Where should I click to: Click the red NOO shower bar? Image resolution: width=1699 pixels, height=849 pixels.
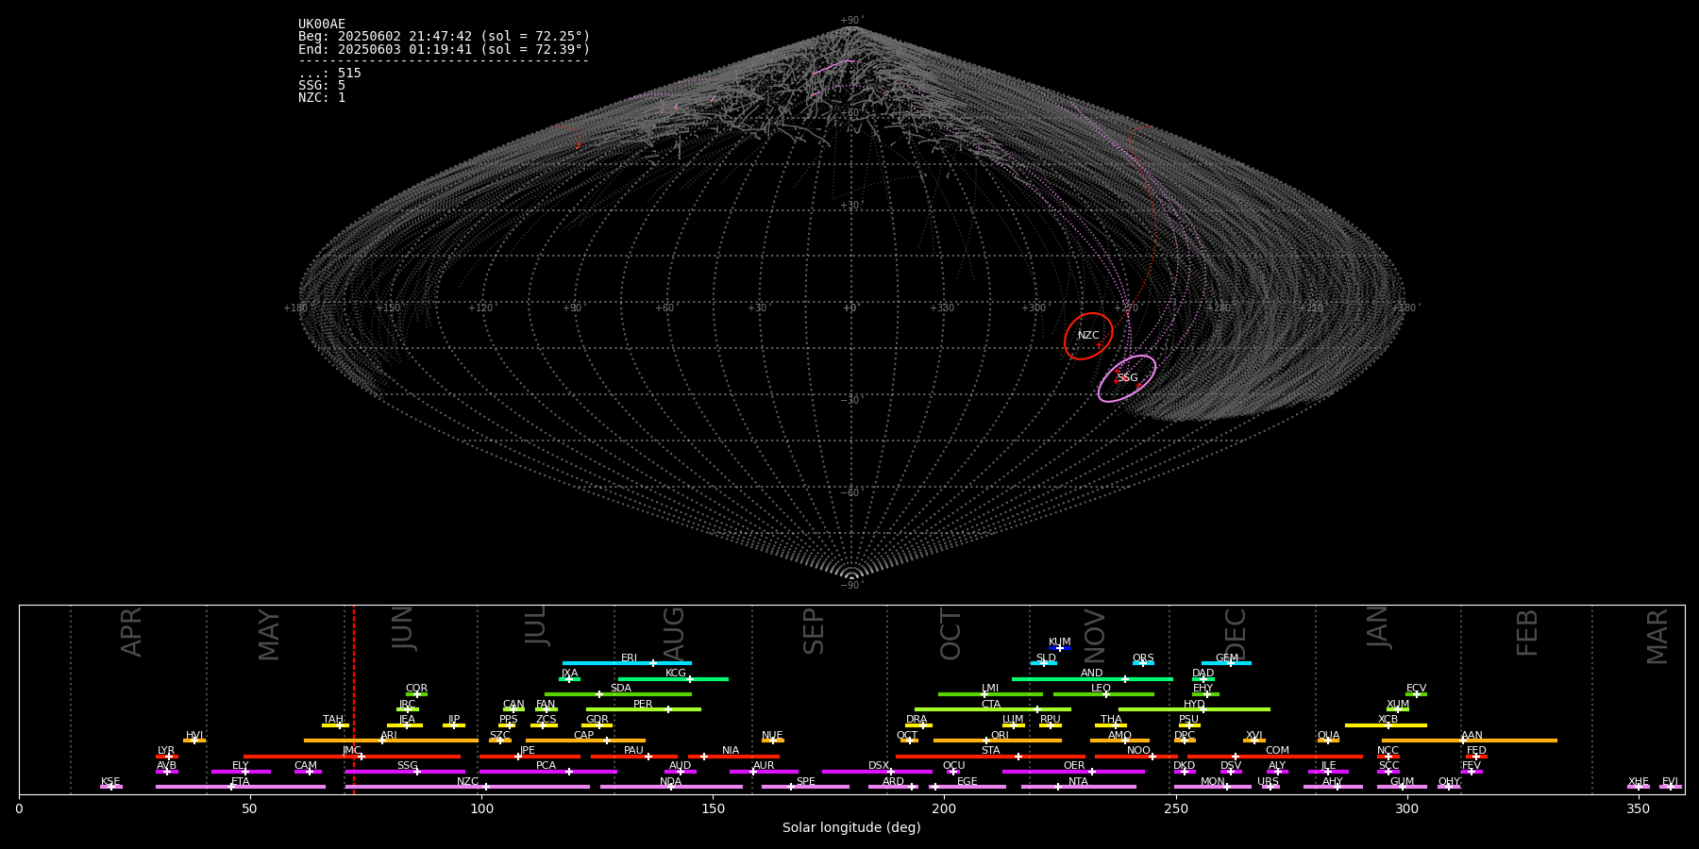point(1136,757)
